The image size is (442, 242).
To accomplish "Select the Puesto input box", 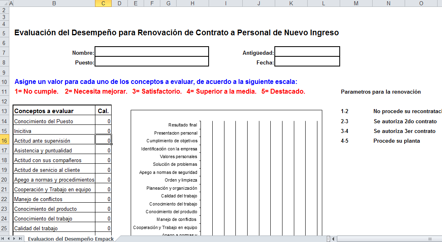I will pyautogui.click(x=152, y=61).
